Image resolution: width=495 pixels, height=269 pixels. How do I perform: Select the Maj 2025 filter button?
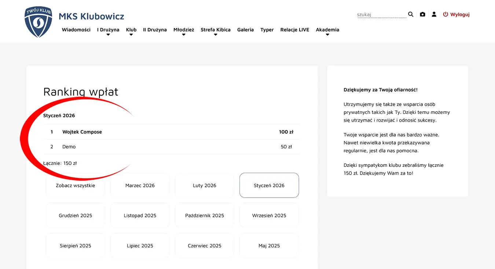tap(269, 246)
